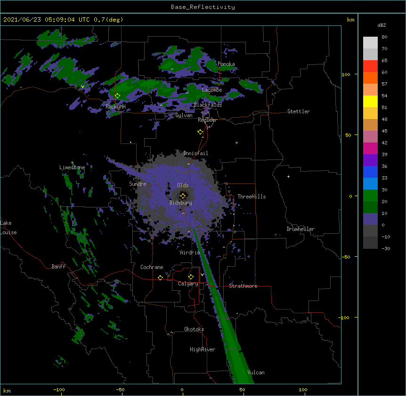Click the ThreeHills label
The height and width of the screenshot is (396, 406).
coord(252,197)
